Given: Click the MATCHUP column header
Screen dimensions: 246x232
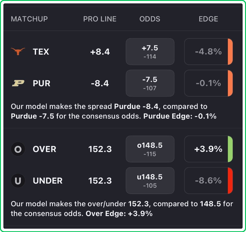Looking at the screenshot, I should click(x=29, y=19).
